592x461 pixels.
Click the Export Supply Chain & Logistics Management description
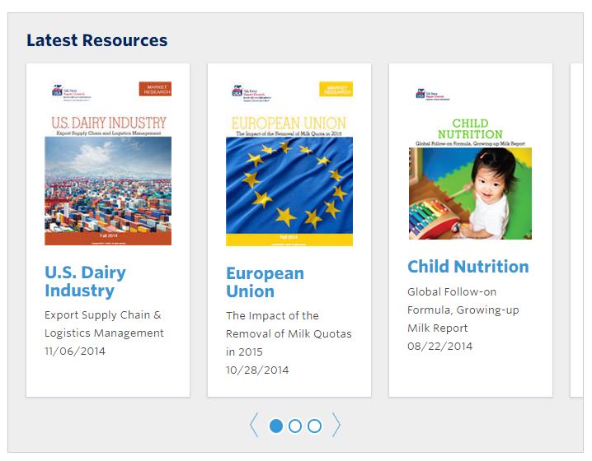104,324
